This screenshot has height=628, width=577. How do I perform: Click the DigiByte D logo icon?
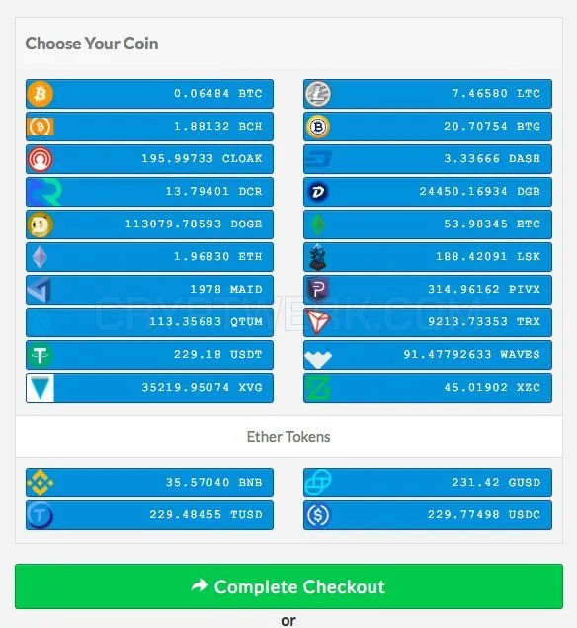tap(318, 192)
